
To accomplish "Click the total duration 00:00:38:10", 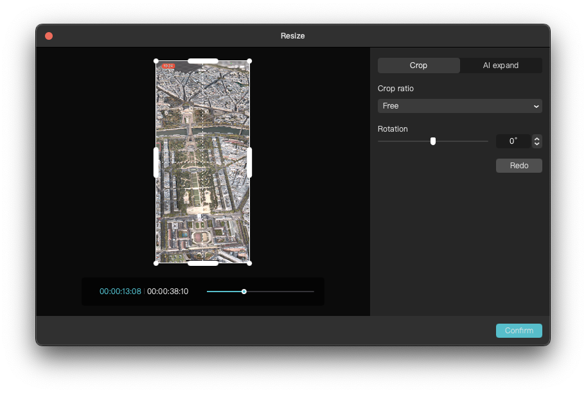I will coord(168,292).
